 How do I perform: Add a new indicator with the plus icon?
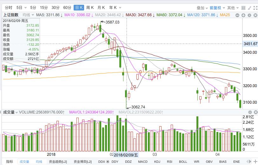click(x=255, y=162)
